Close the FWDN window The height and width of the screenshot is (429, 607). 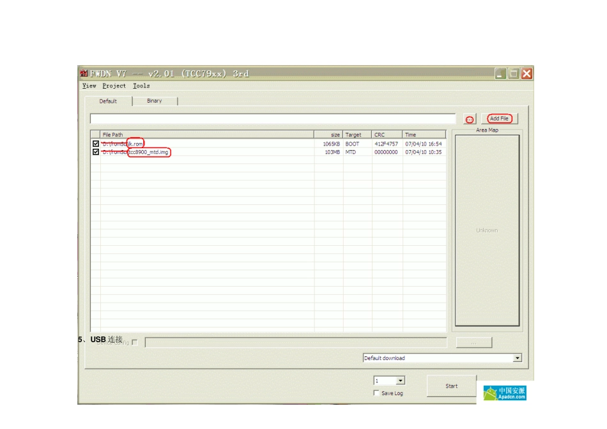coord(527,73)
